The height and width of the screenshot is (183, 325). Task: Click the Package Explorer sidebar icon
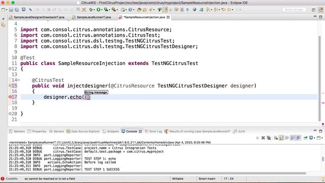click(x=3, y=25)
